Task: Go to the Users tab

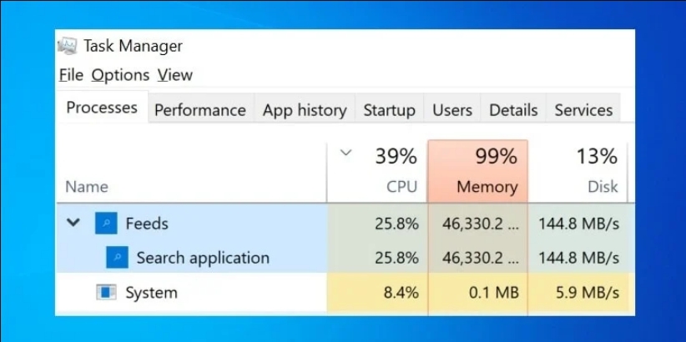Action: tap(452, 110)
